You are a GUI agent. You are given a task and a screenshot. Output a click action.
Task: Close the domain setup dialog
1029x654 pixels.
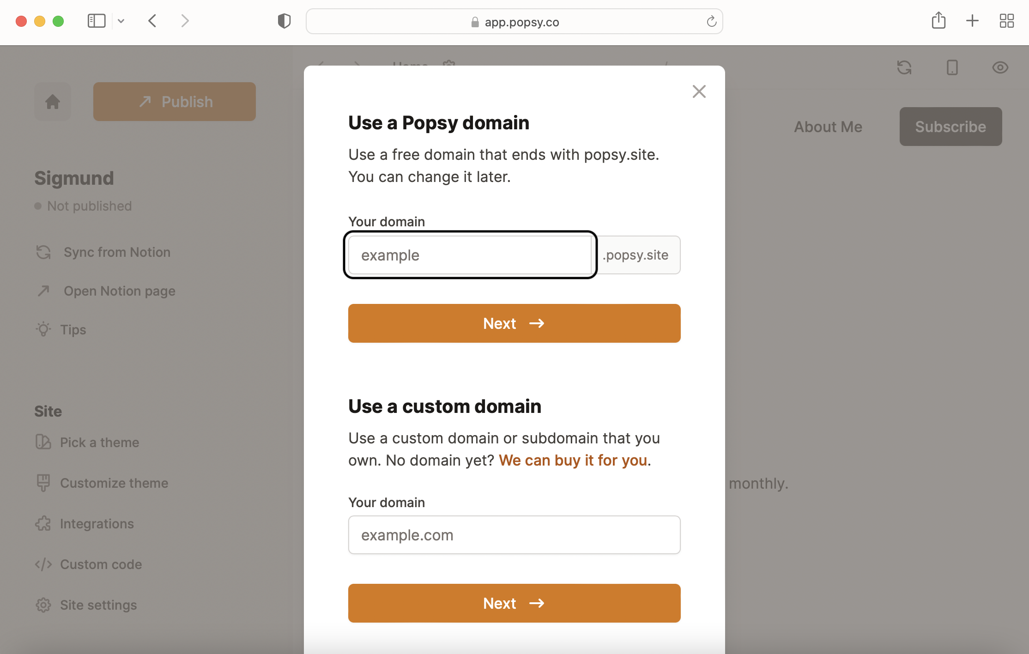click(699, 91)
